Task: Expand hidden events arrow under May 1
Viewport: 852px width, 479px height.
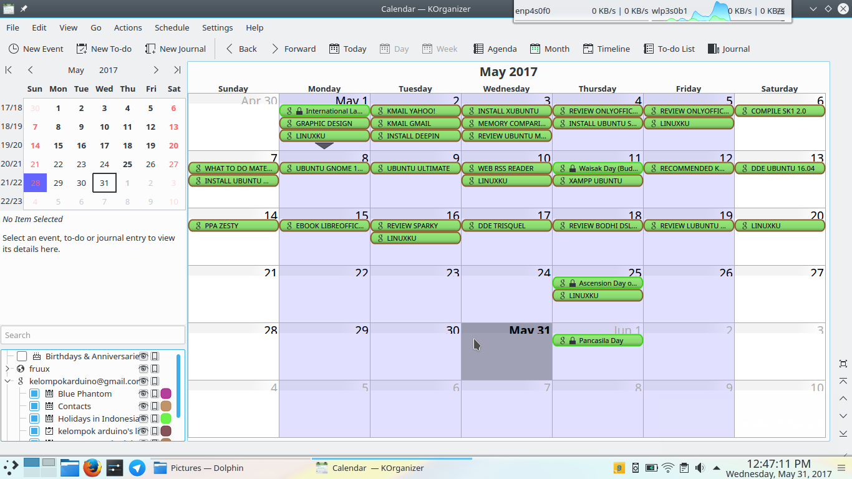Action: click(x=324, y=145)
